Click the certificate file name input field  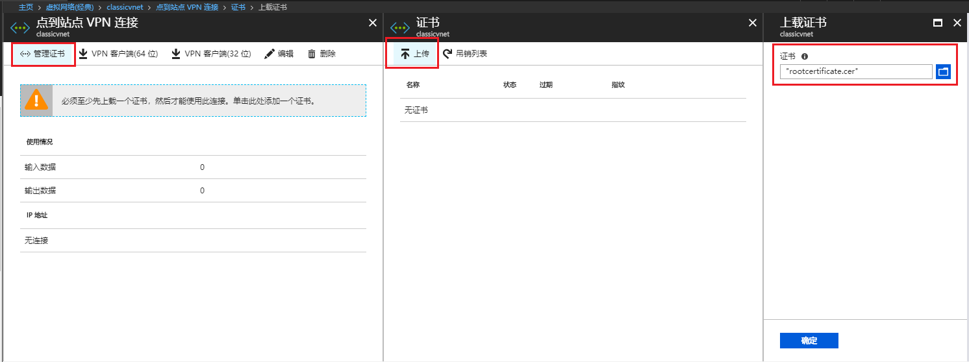pyautogui.click(x=856, y=71)
